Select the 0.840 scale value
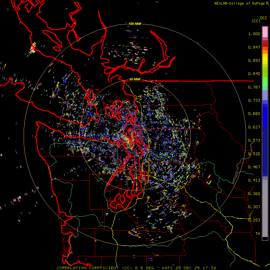 pyautogui.click(x=254, y=74)
